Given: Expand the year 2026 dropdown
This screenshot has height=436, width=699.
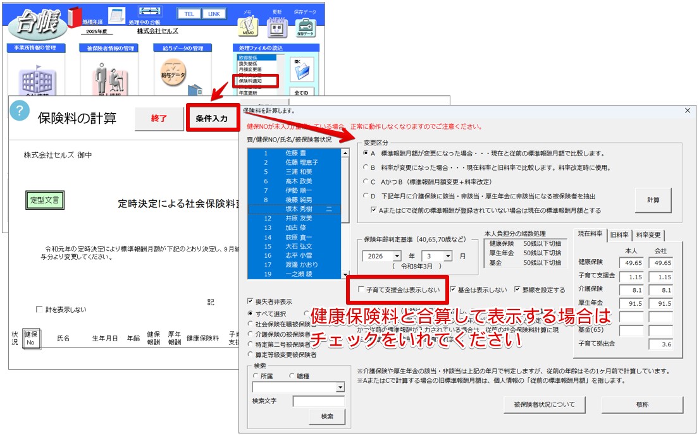Looking at the screenshot, I should click(397, 256).
